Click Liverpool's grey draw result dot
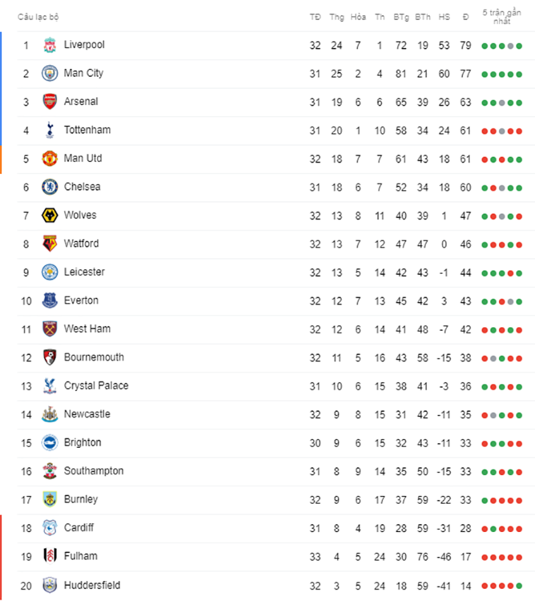 510,46
